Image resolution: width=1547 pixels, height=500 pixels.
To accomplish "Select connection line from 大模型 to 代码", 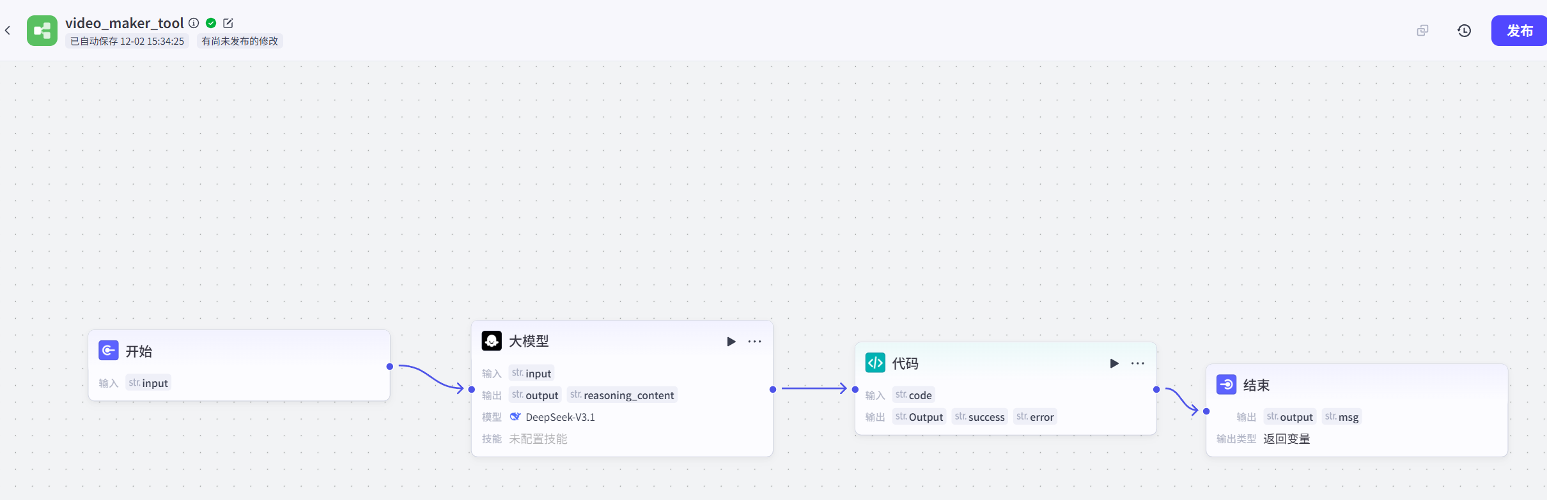I will point(814,388).
